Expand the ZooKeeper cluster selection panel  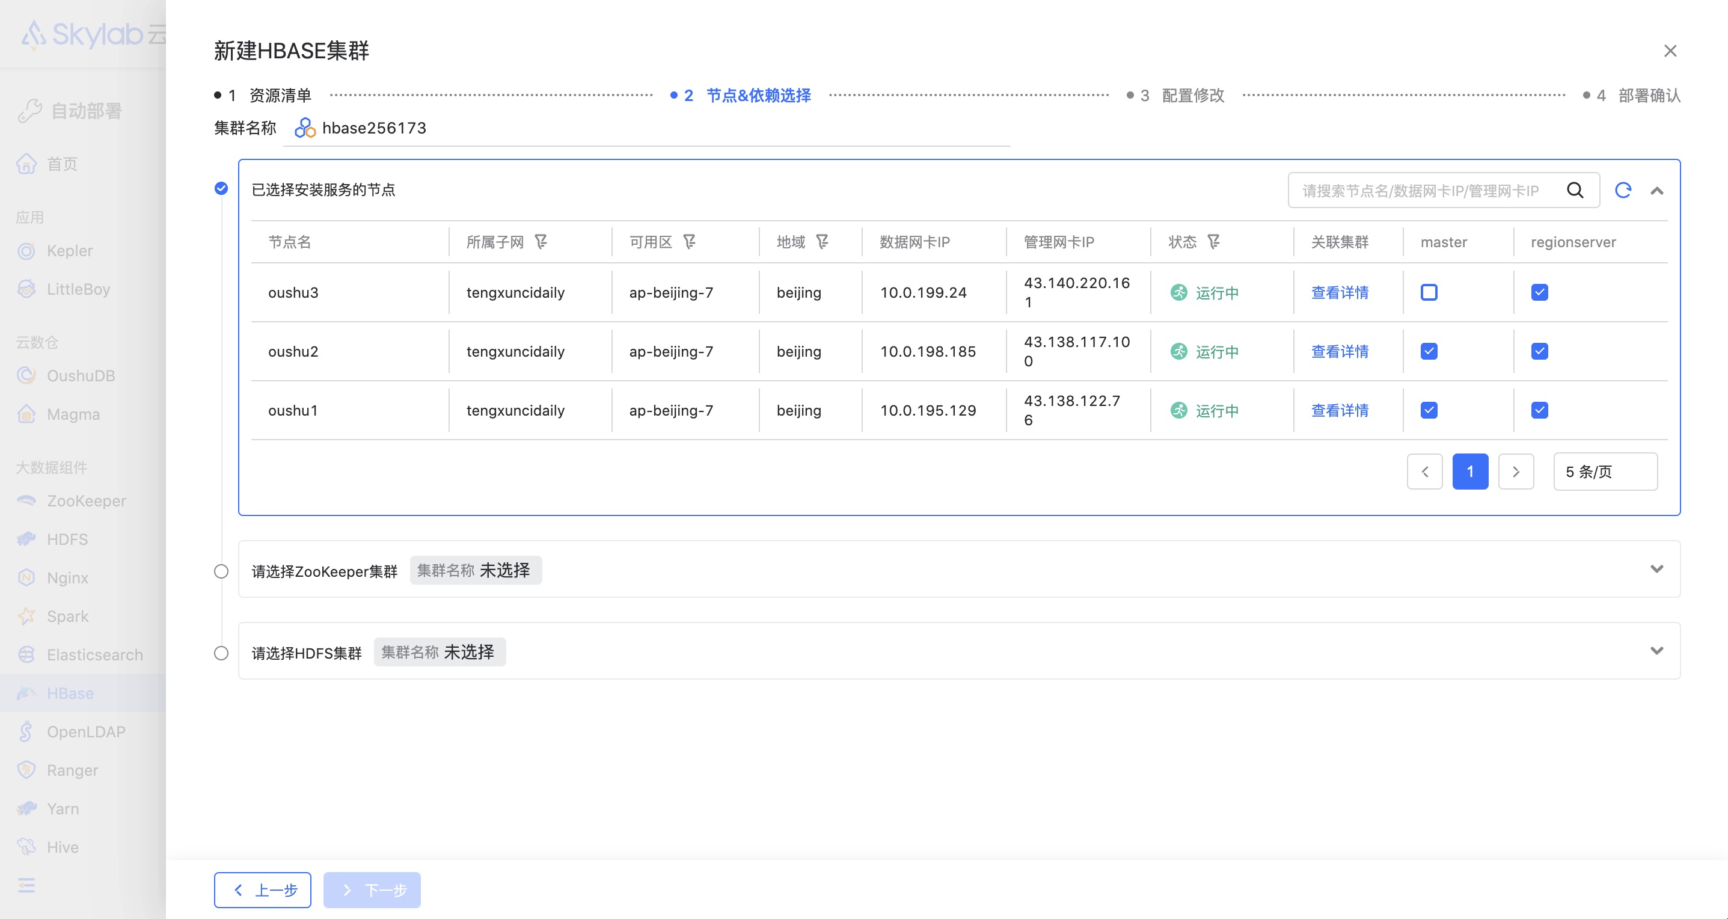1657,570
